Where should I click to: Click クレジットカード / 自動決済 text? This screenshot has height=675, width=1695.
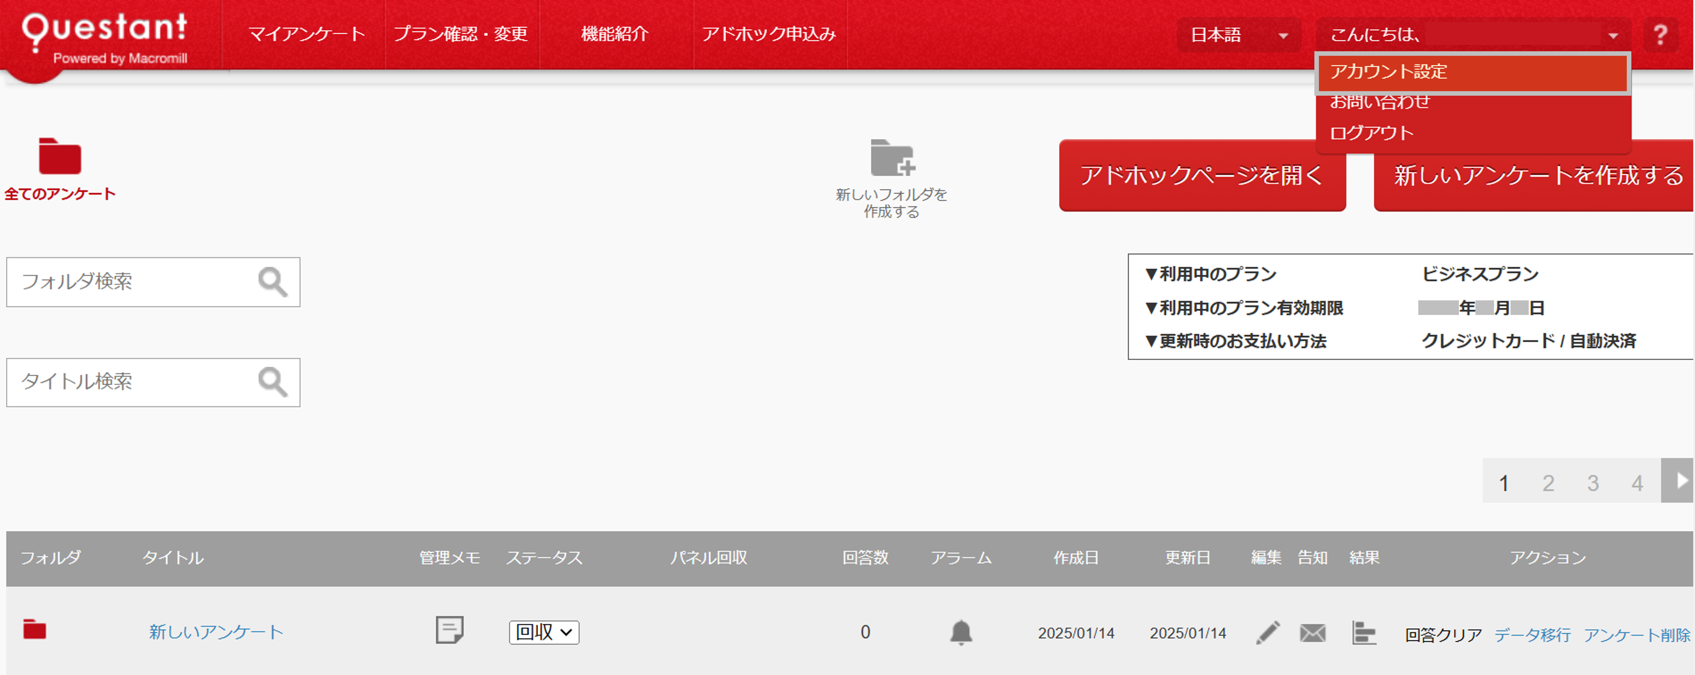[1528, 341]
